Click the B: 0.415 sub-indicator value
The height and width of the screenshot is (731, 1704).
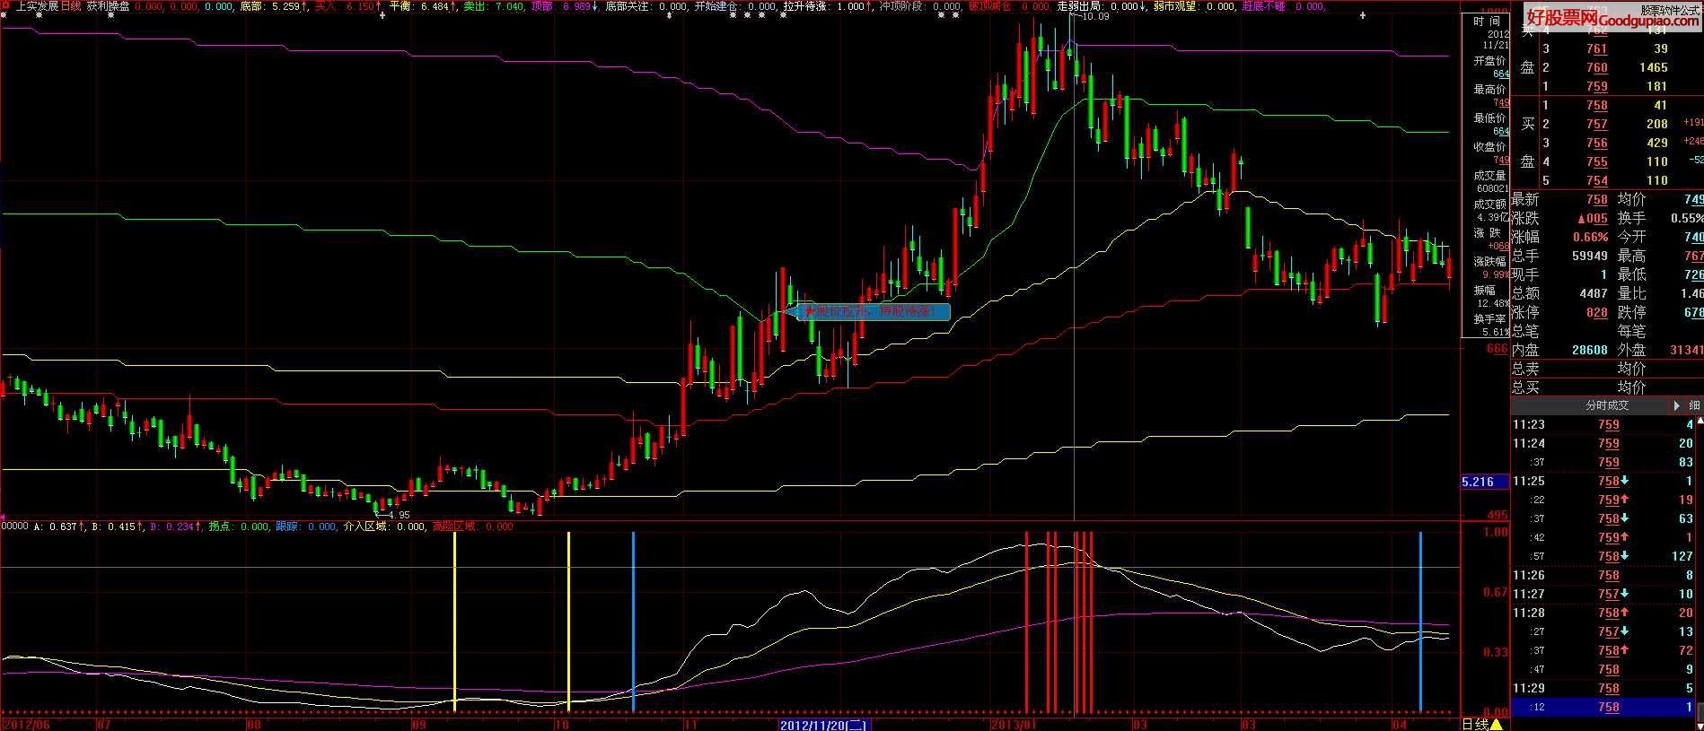coord(117,526)
